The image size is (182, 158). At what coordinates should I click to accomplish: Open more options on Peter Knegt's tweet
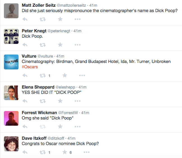tap(78, 45)
